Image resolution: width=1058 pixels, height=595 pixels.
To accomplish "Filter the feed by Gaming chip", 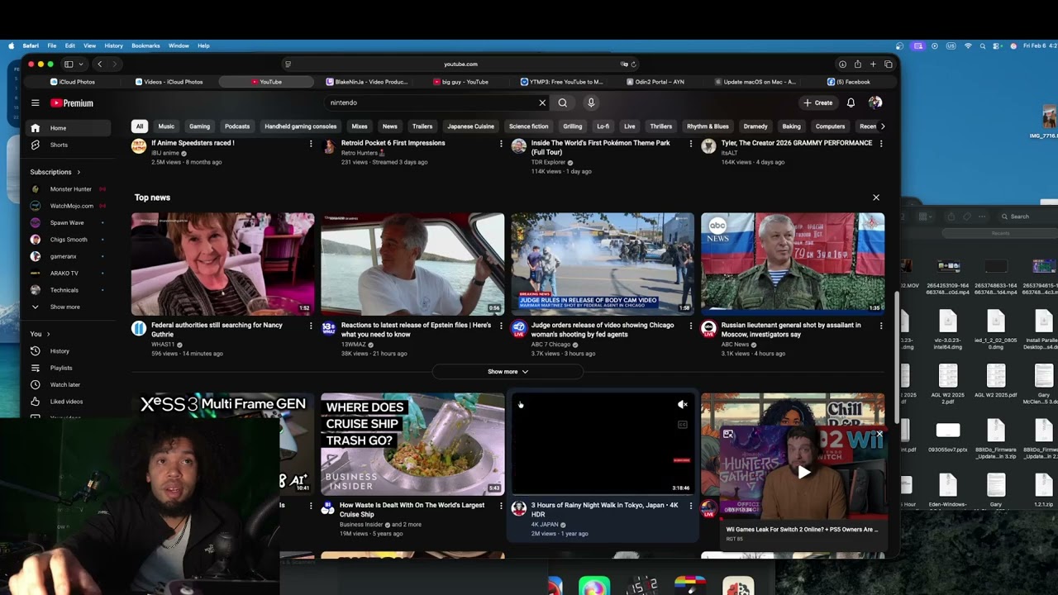I will (199, 126).
